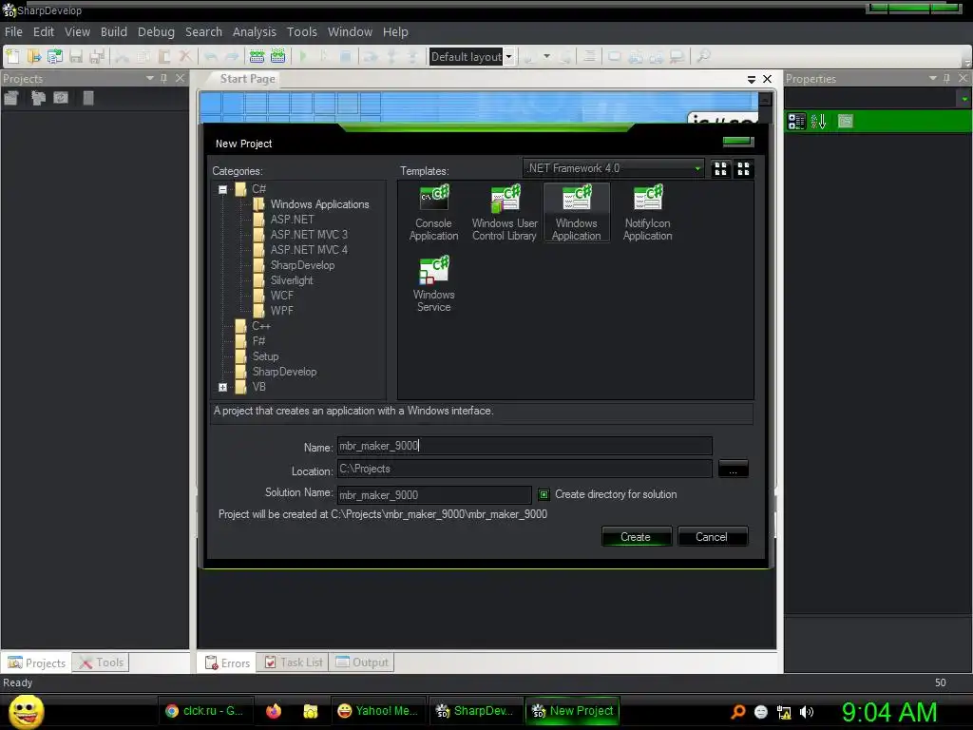The height and width of the screenshot is (730, 973).
Task: Click the New File toolbar icon
Action: [12, 56]
